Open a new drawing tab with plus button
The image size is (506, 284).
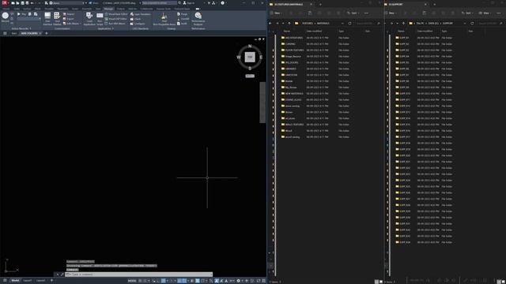[47, 33]
